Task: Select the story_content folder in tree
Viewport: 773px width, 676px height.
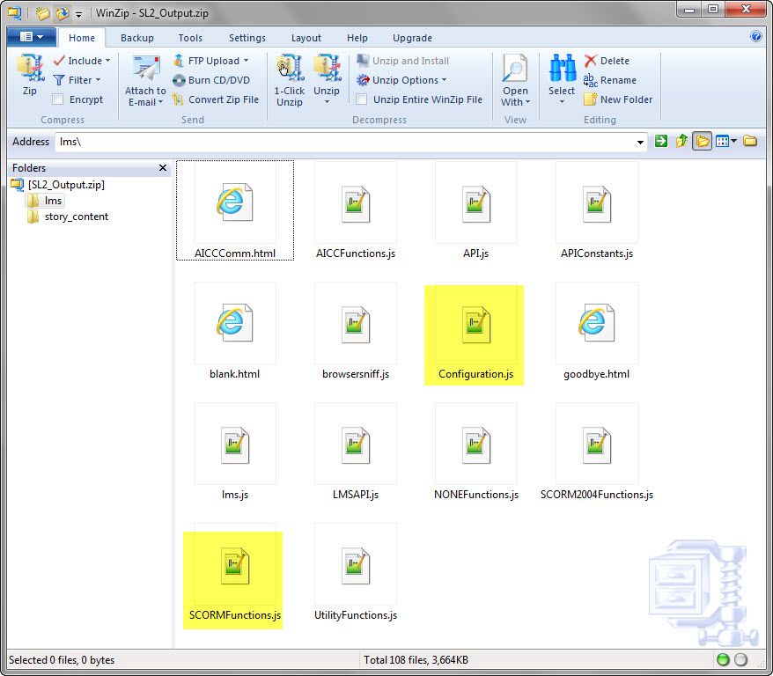Action: click(x=68, y=217)
